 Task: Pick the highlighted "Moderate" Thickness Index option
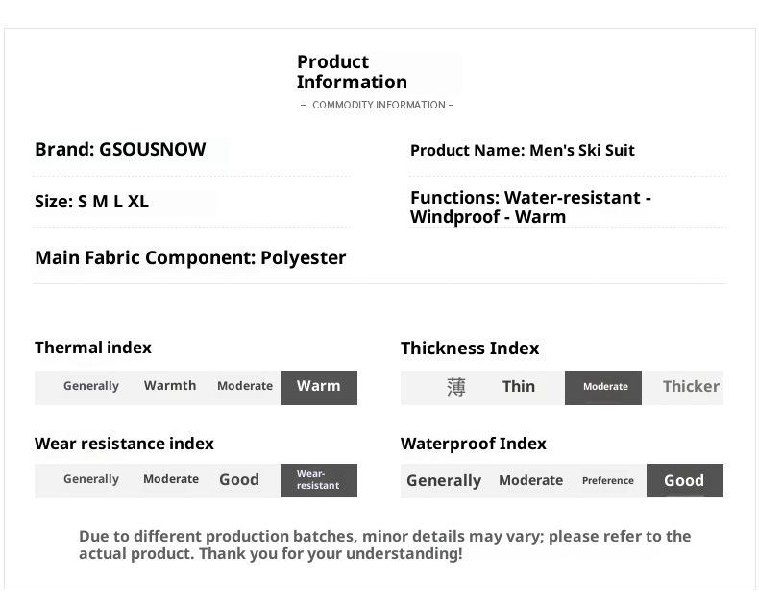(x=604, y=387)
